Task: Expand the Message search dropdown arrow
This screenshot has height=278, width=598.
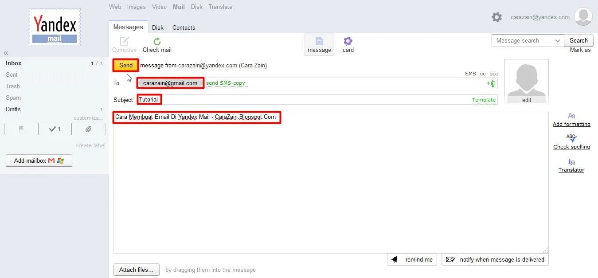Action: tap(558, 41)
